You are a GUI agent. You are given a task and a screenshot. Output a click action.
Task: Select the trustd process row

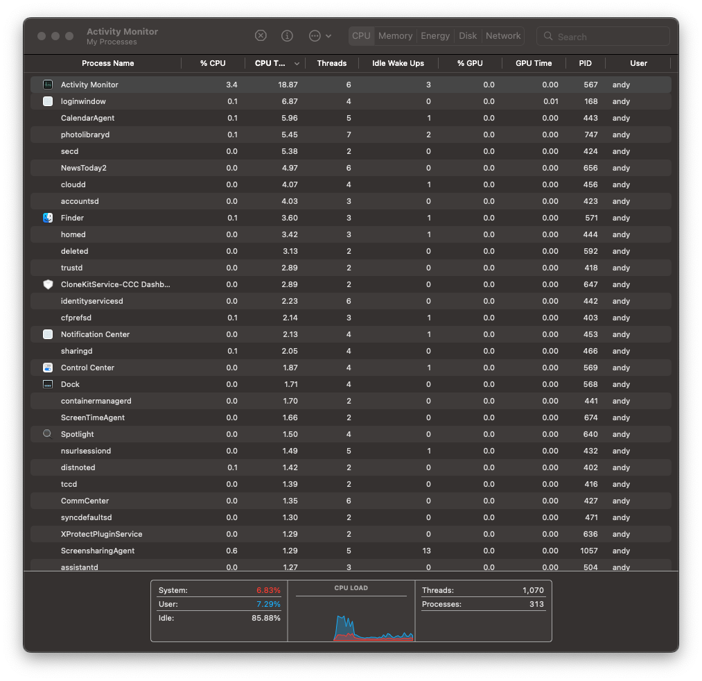pos(351,268)
